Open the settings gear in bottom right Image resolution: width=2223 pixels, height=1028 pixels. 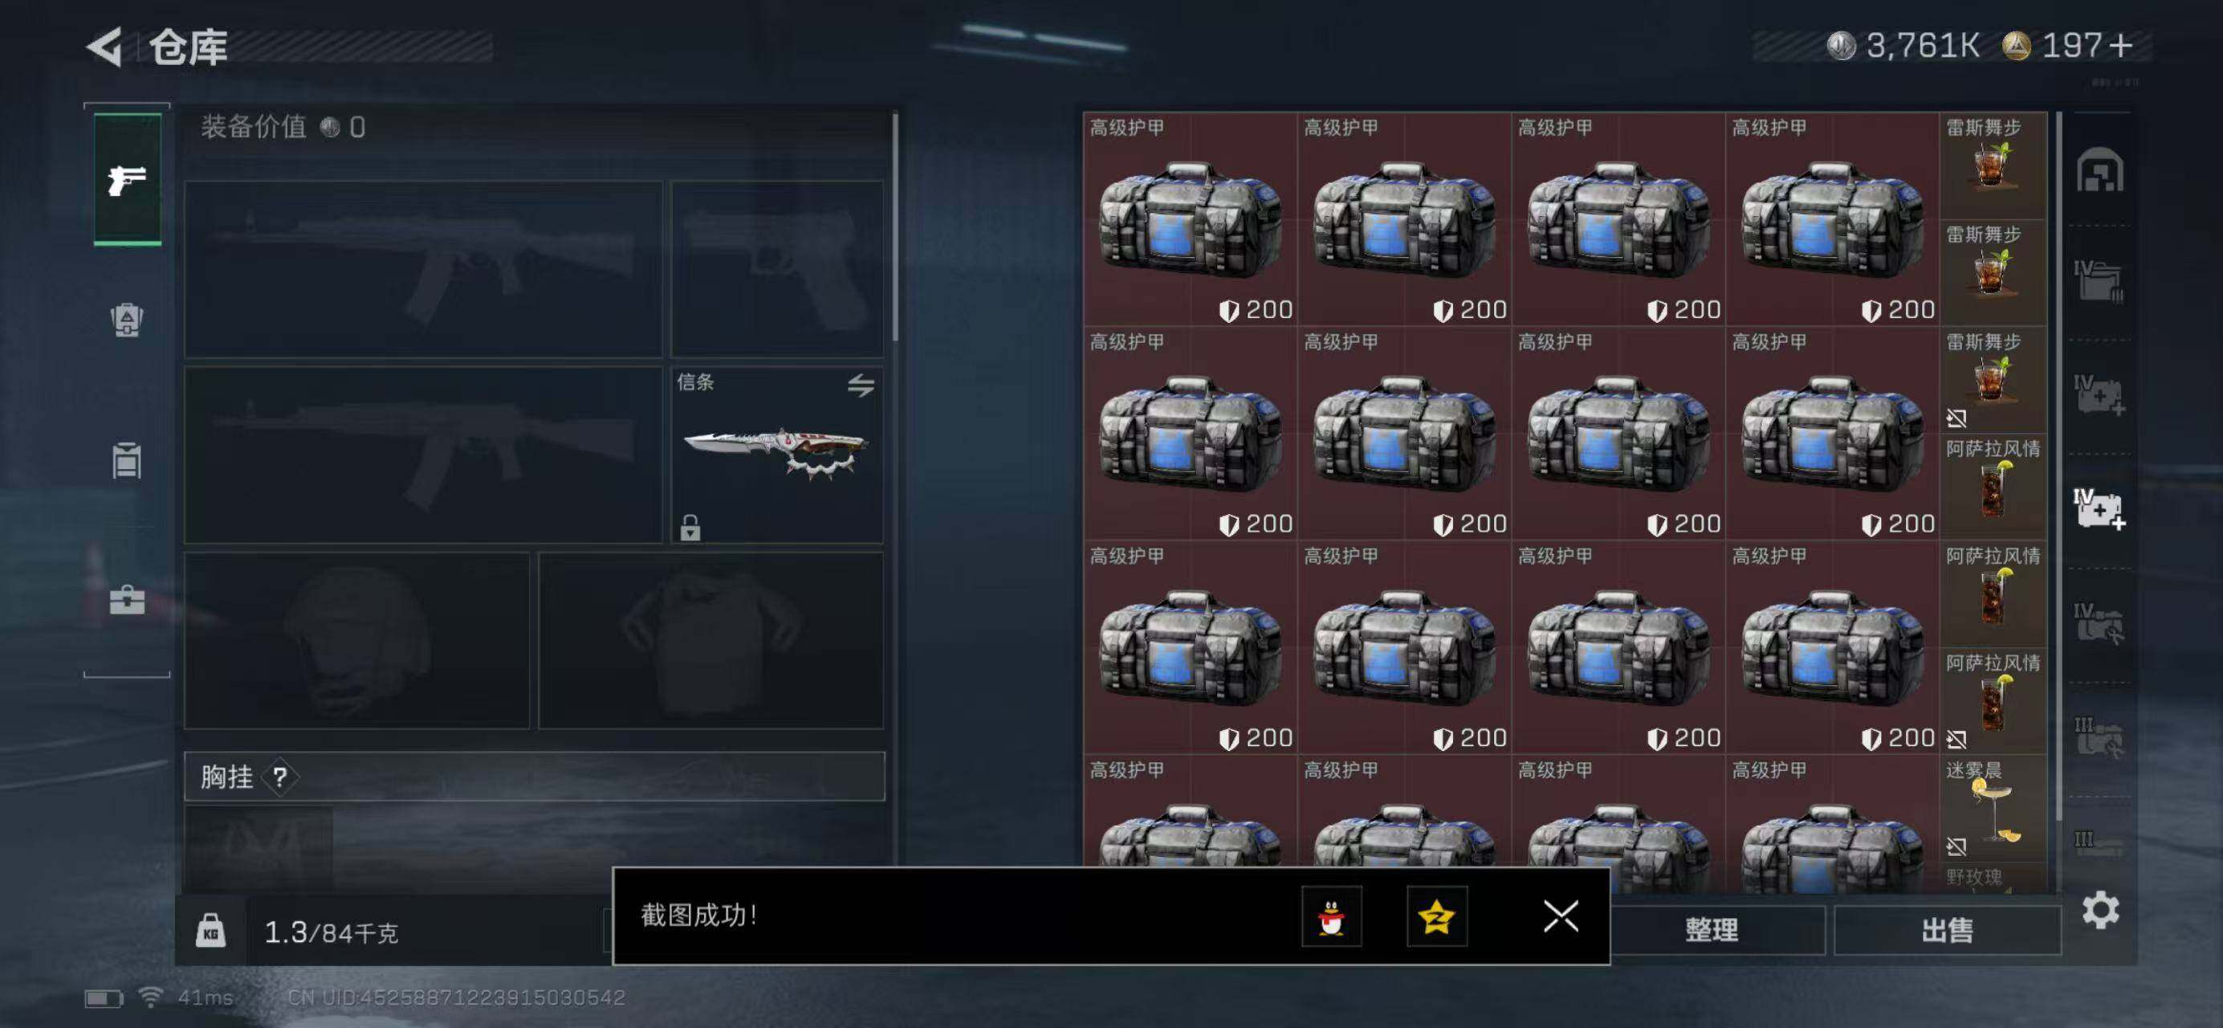pos(2099,910)
